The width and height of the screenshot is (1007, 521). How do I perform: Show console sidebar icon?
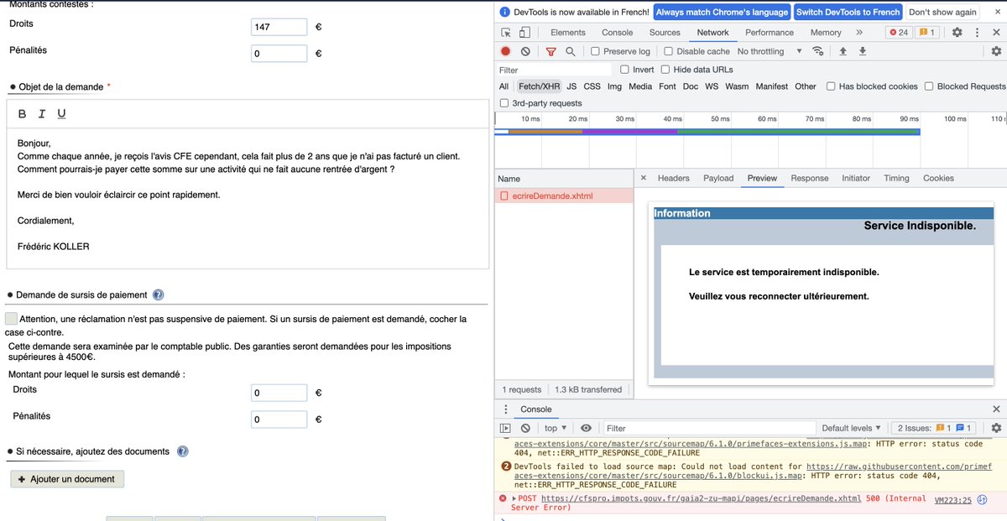click(505, 428)
